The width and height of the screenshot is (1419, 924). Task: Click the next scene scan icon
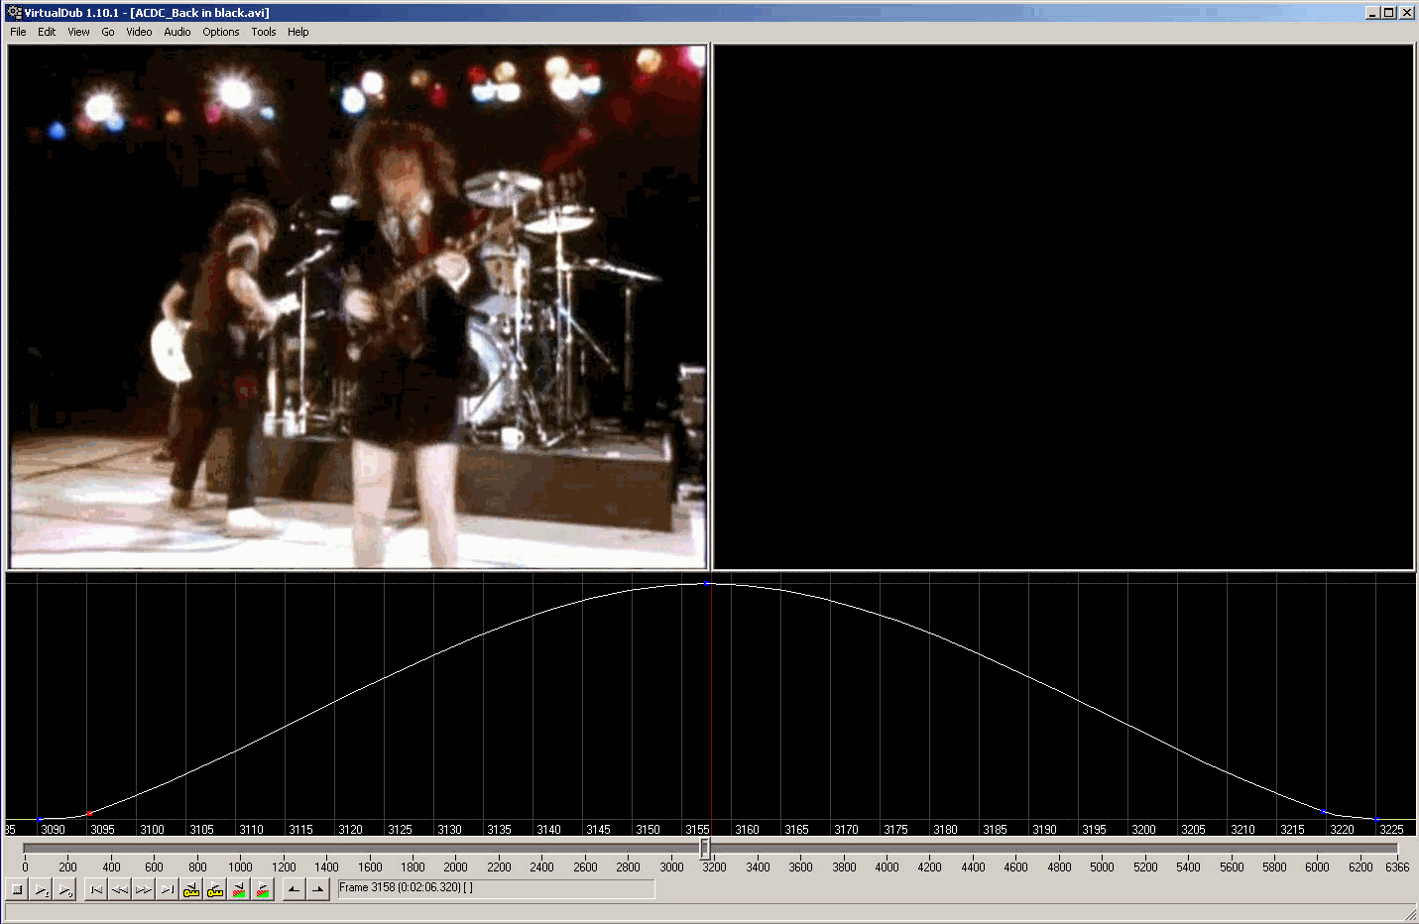point(263,889)
